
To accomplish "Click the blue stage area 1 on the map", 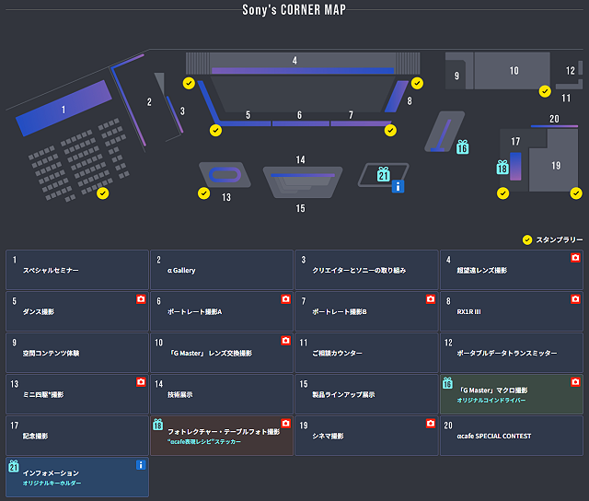I will [x=63, y=109].
